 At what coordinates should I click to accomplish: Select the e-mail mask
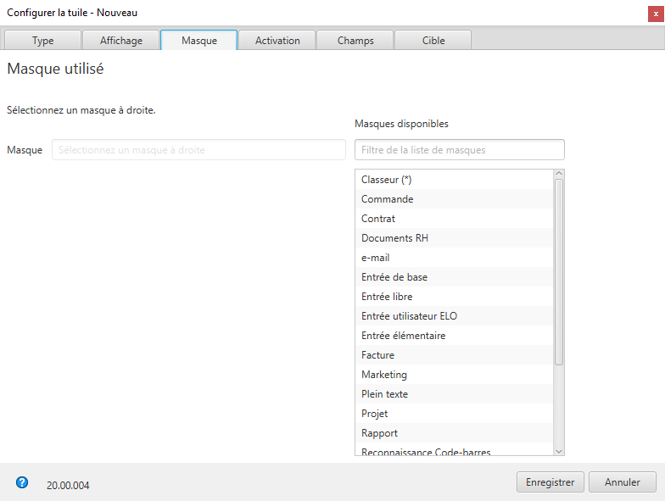(455, 258)
